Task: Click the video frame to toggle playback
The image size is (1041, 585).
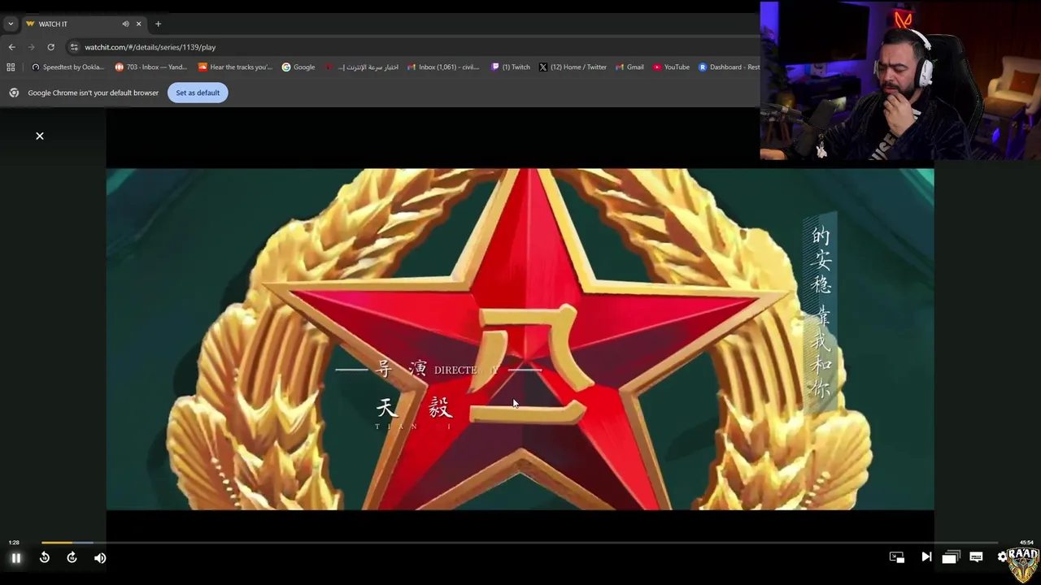Action: tap(520, 339)
